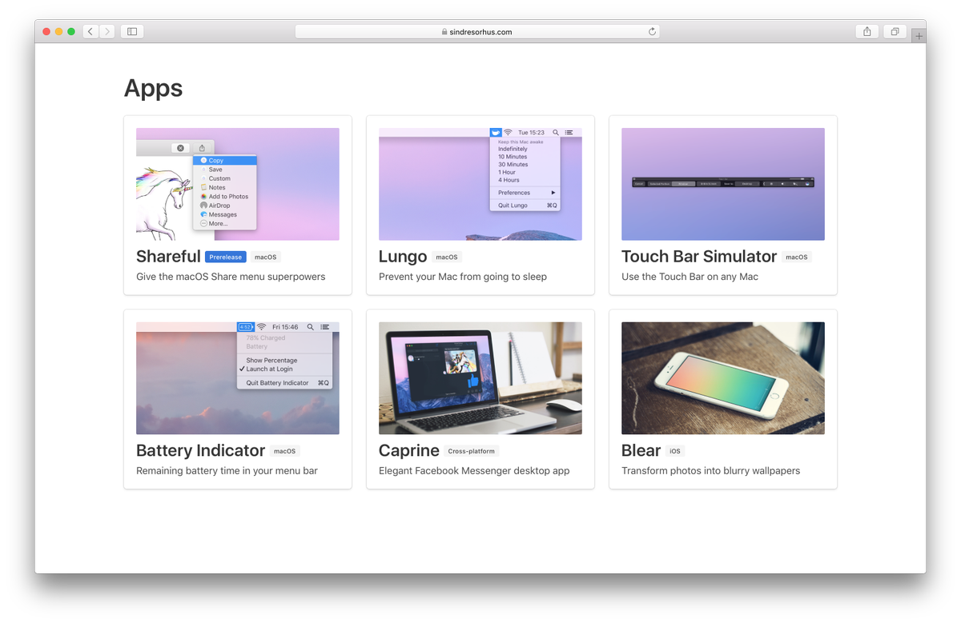961x623 pixels.
Task: Click the Lungo screenshot thumbnail
Action: click(480, 184)
